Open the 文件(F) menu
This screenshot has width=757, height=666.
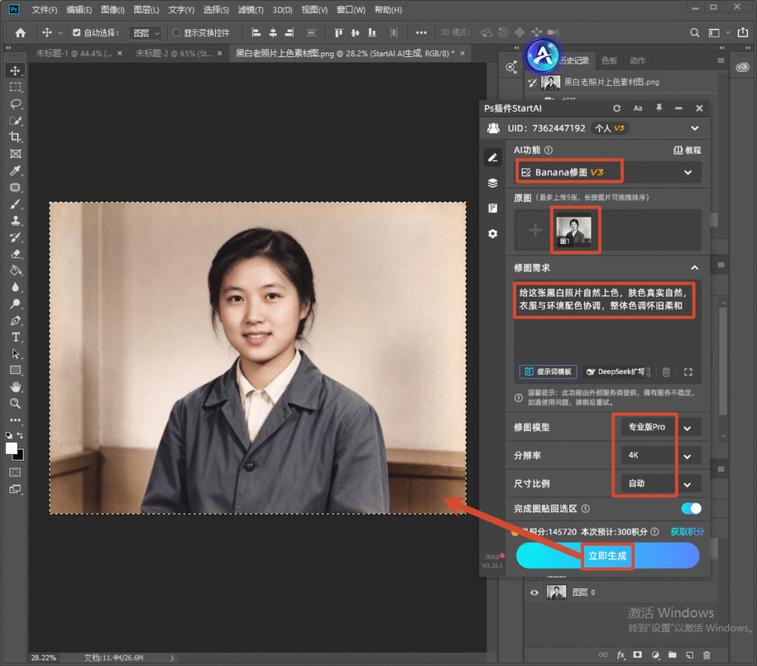coord(44,10)
